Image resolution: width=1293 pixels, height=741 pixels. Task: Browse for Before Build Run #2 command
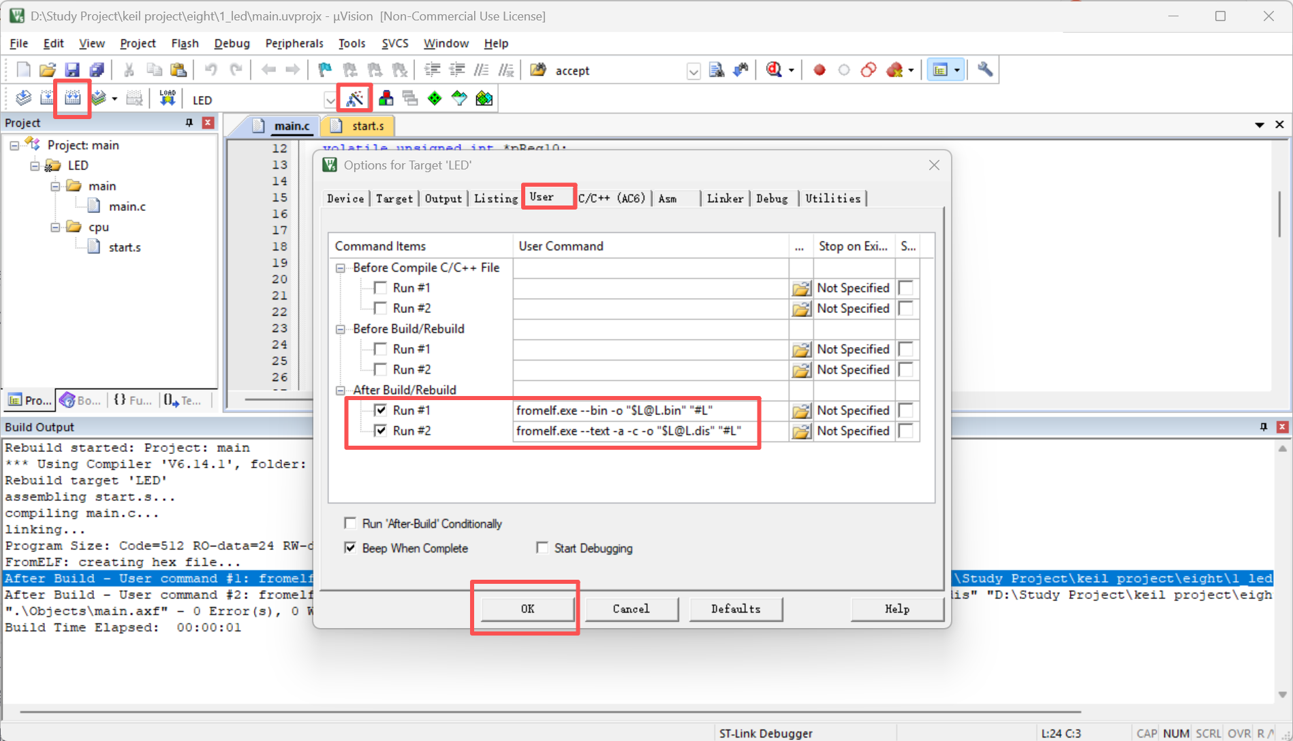[801, 370]
